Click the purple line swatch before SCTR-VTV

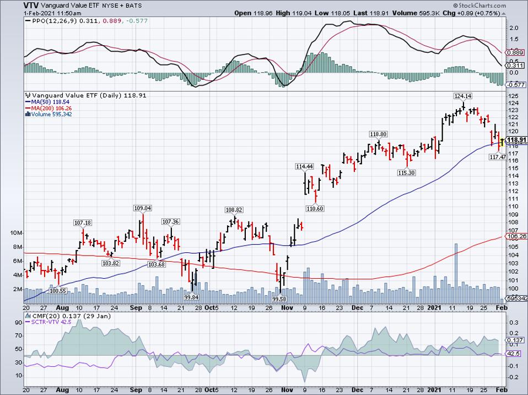[x=28, y=322]
